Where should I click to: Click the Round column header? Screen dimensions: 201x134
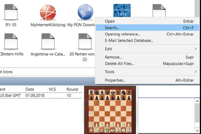[72, 89]
